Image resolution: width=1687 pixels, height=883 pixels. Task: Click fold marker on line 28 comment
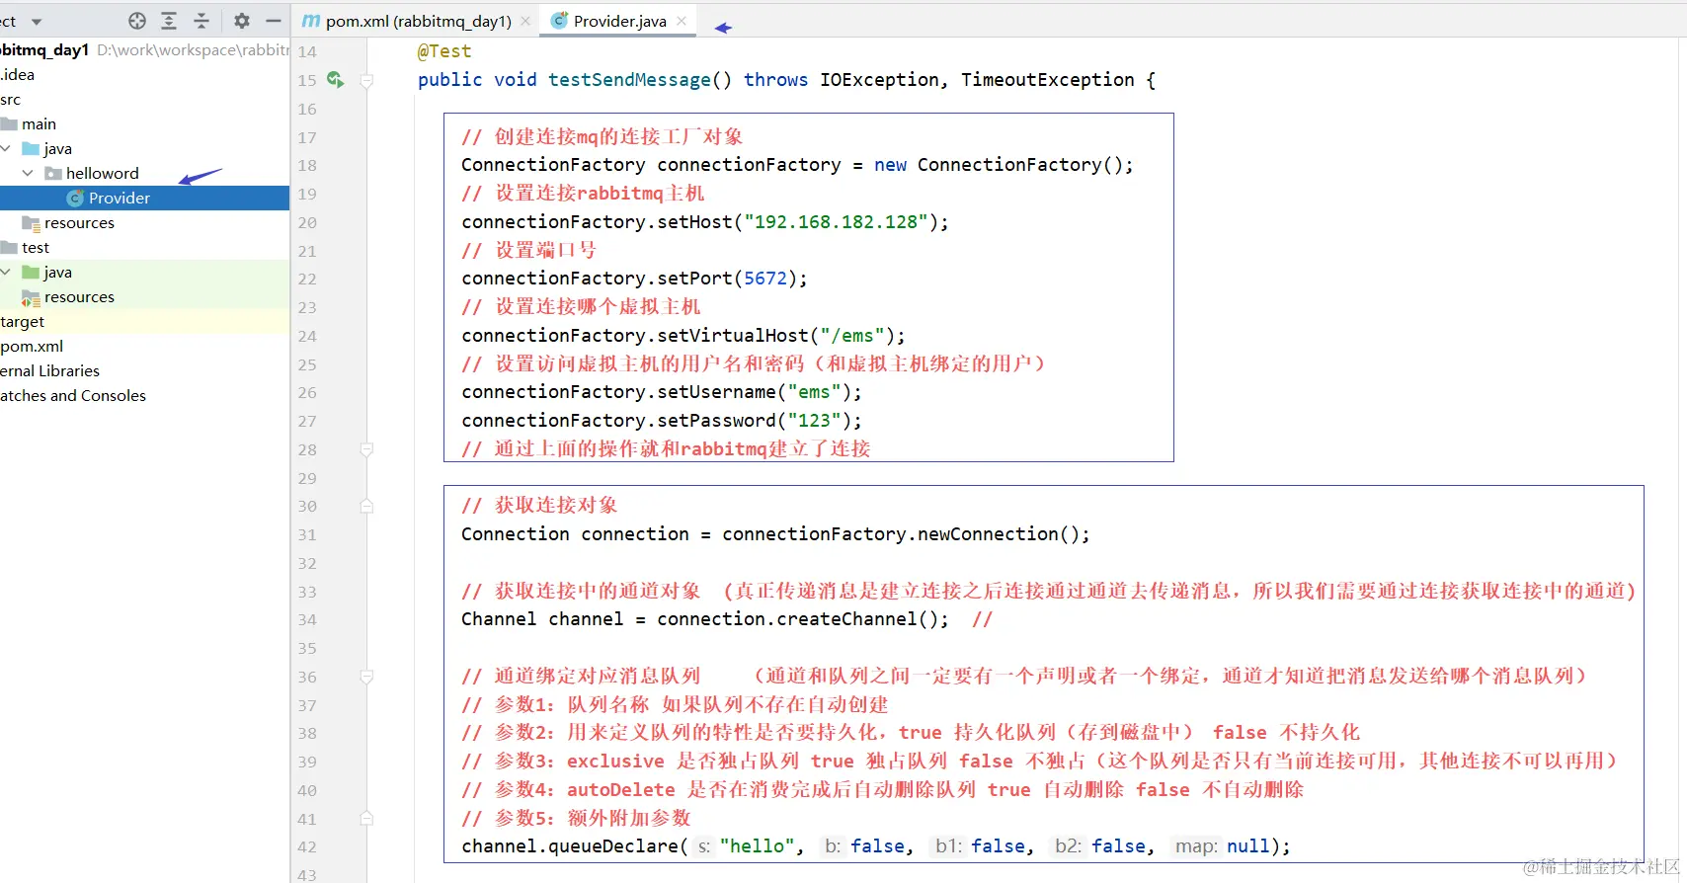366,449
